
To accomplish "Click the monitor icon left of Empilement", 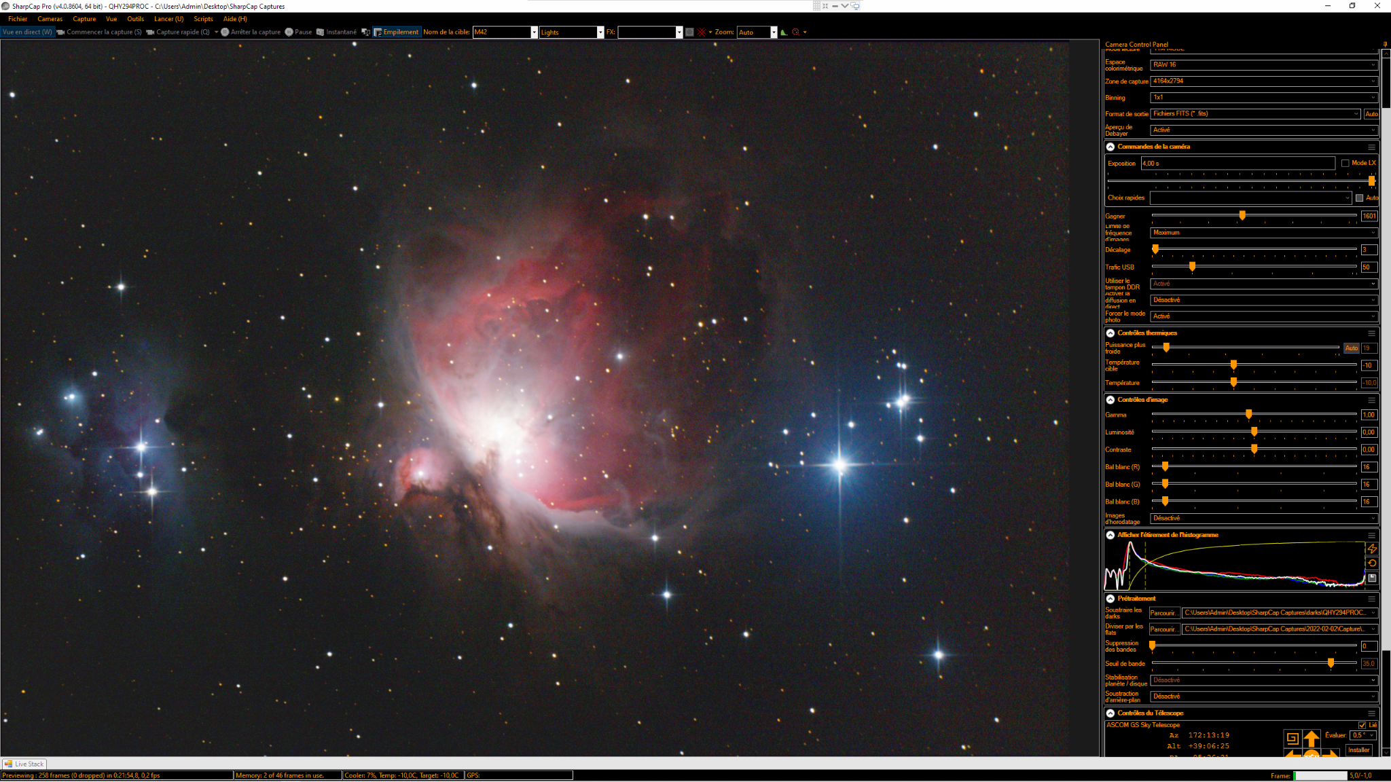I will pyautogui.click(x=365, y=32).
